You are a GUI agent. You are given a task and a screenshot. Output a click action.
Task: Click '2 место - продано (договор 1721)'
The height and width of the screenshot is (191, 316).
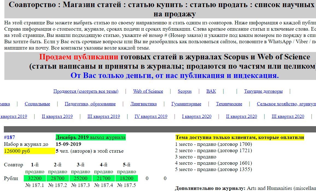pos(214,151)
